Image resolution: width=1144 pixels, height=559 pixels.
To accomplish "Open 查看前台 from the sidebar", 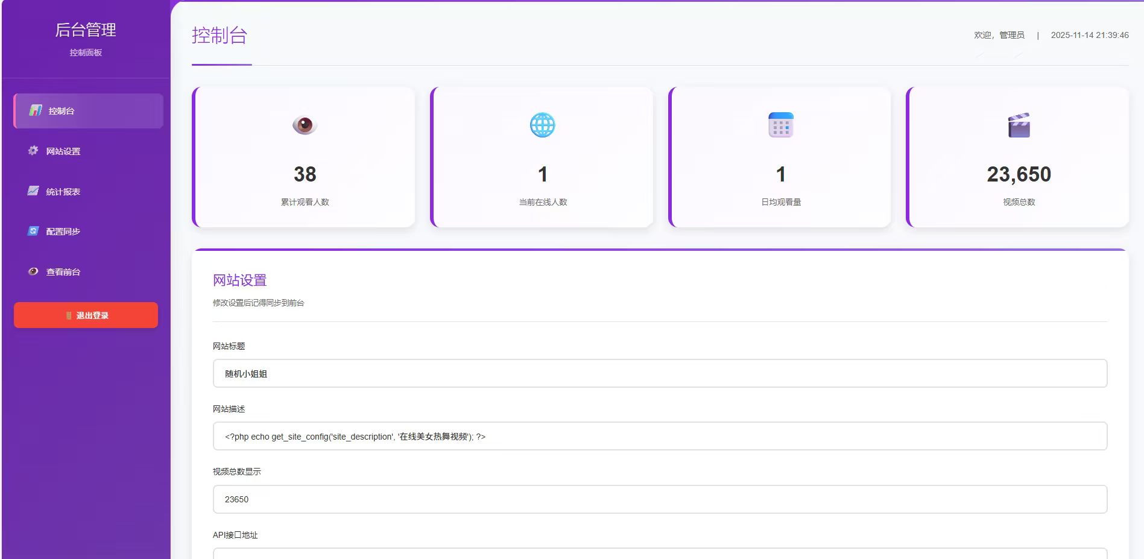I will click(x=63, y=272).
